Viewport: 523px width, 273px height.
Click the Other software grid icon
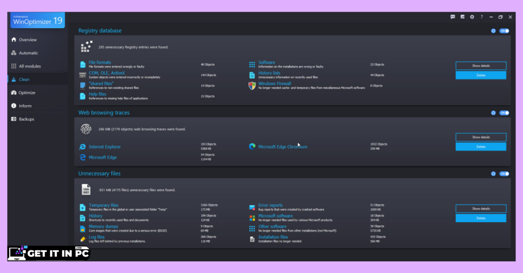[x=252, y=228]
